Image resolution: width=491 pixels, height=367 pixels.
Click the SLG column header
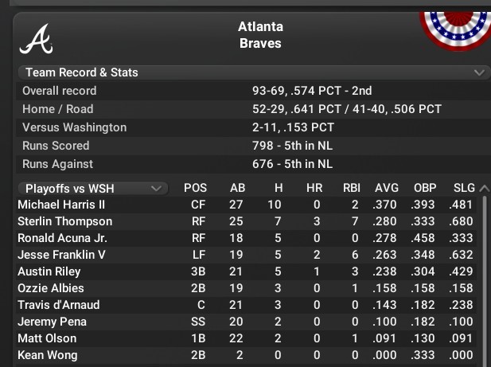[x=462, y=189]
